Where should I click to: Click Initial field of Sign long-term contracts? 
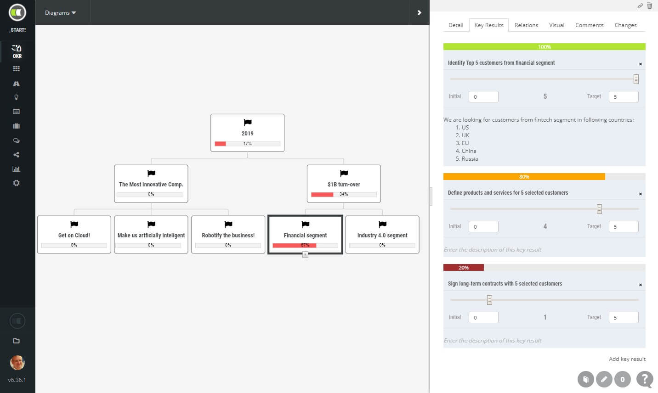click(x=483, y=318)
